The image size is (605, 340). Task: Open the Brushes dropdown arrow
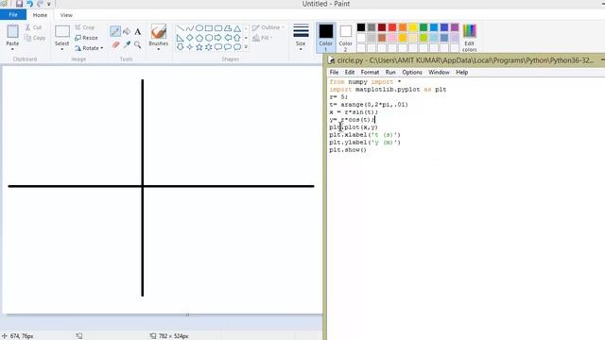point(158,49)
